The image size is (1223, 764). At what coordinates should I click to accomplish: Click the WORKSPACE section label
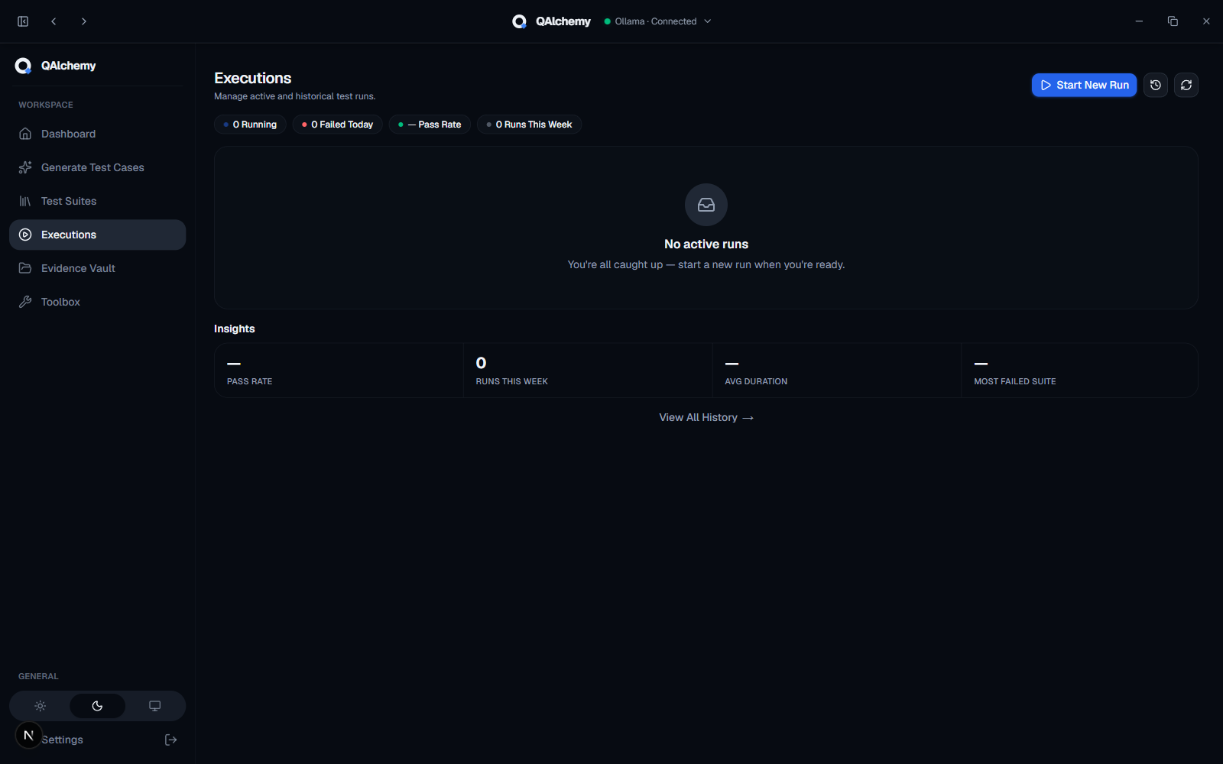pyautogui.click(x=46, y=105)
